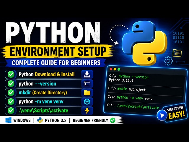
Task: Click the terminal prompt icon beside python --version
Action: click(x=87, y=83)
